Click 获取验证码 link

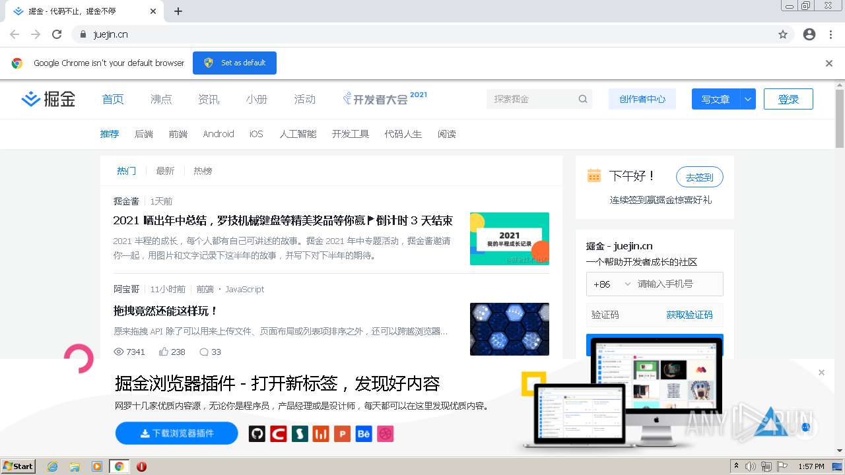689,315
